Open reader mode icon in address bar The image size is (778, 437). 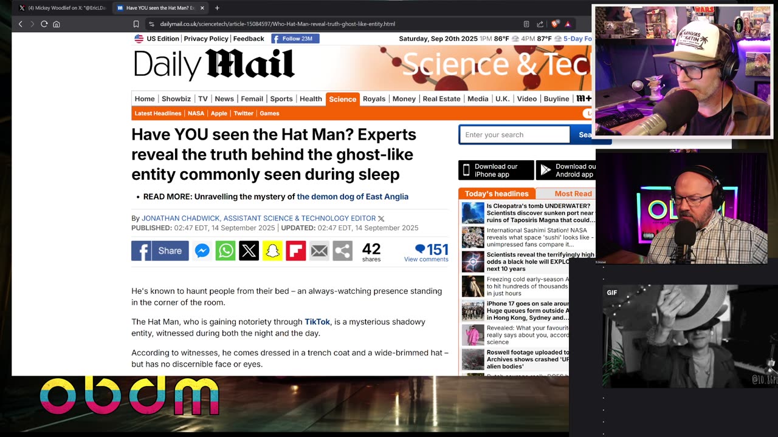pyautogui.click(x=526, y=24)
